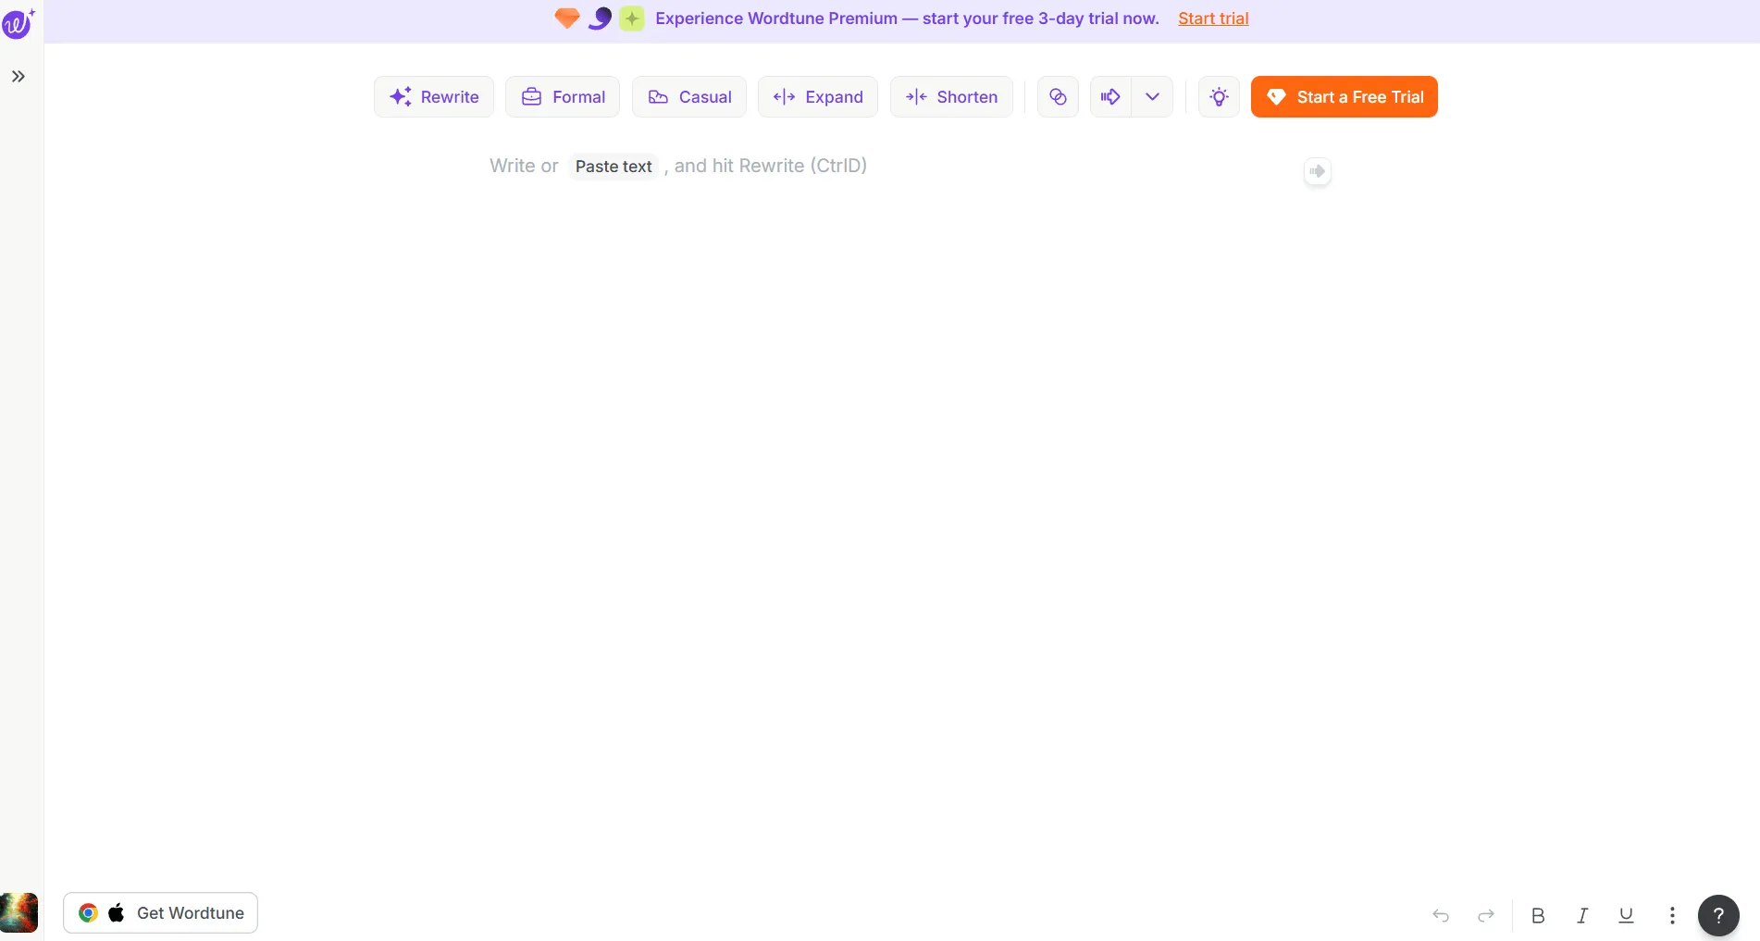Select the Formal tone button

[563, 97]
